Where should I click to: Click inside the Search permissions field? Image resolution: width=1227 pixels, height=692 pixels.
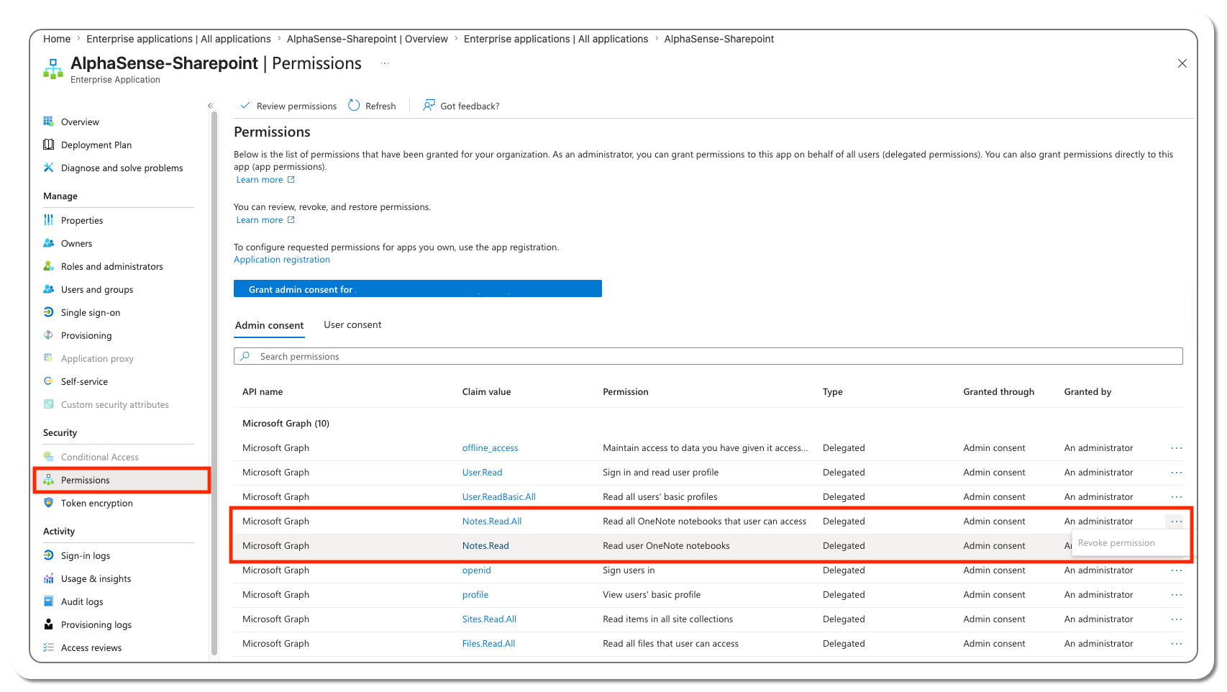tap(708, 356)
